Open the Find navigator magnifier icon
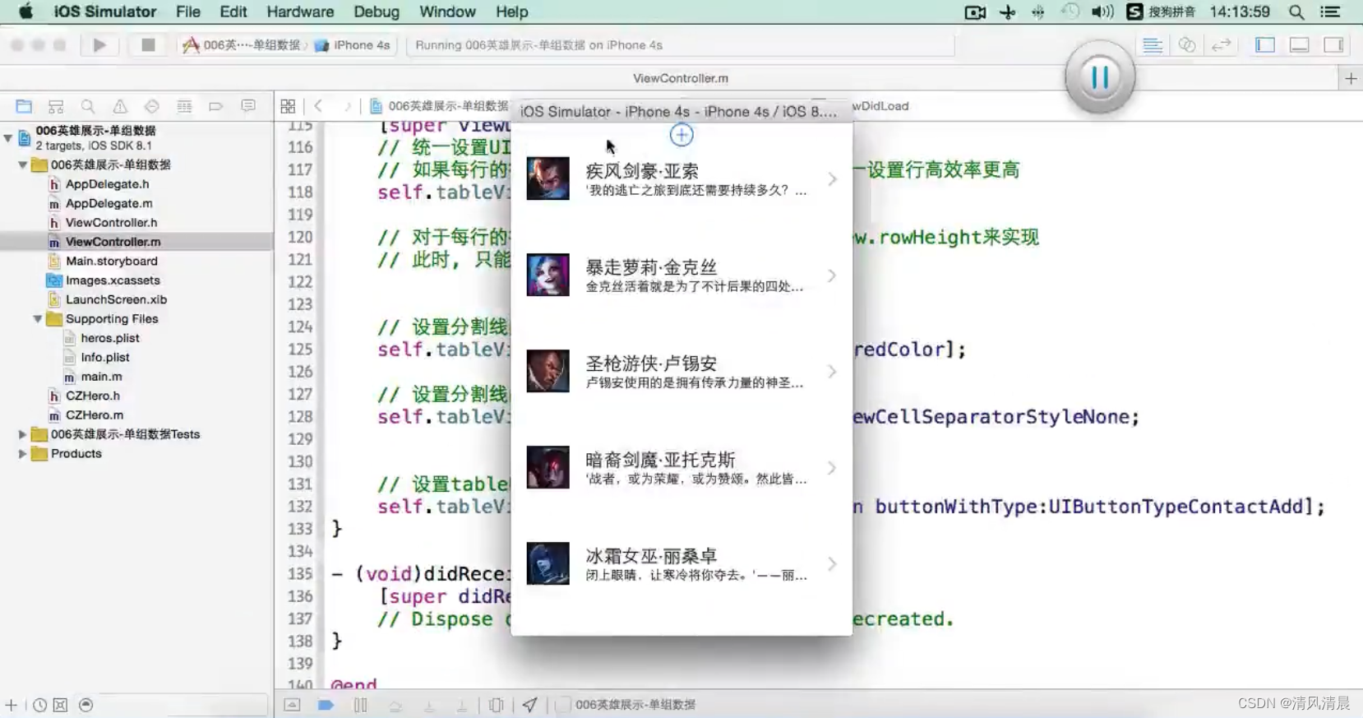 pyautogui.click(x=88, y=106)
